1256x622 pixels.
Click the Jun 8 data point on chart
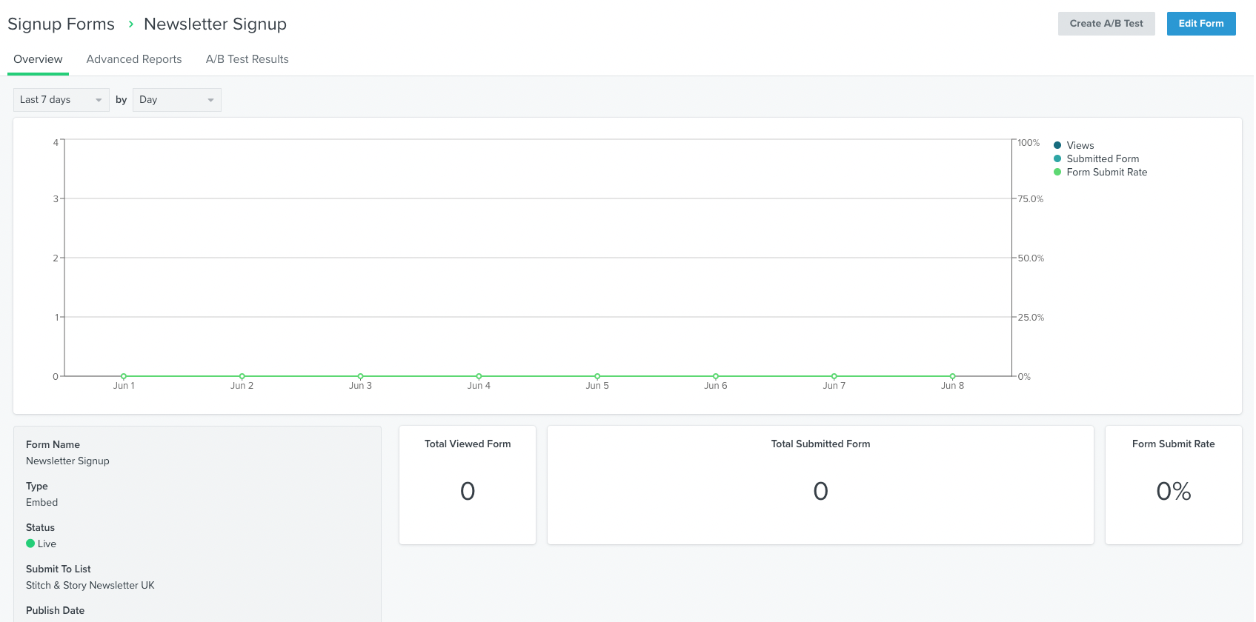click(x=953, y=376)
